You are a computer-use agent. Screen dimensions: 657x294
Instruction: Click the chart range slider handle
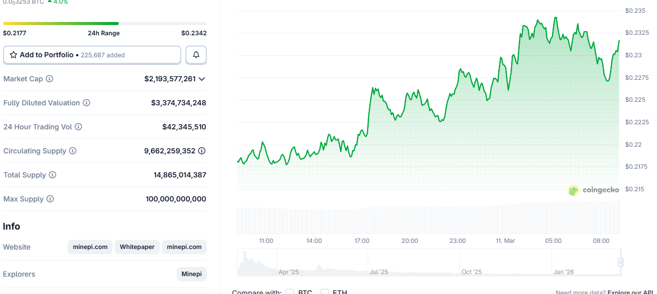pyautogui.click(x=620, y=262)
